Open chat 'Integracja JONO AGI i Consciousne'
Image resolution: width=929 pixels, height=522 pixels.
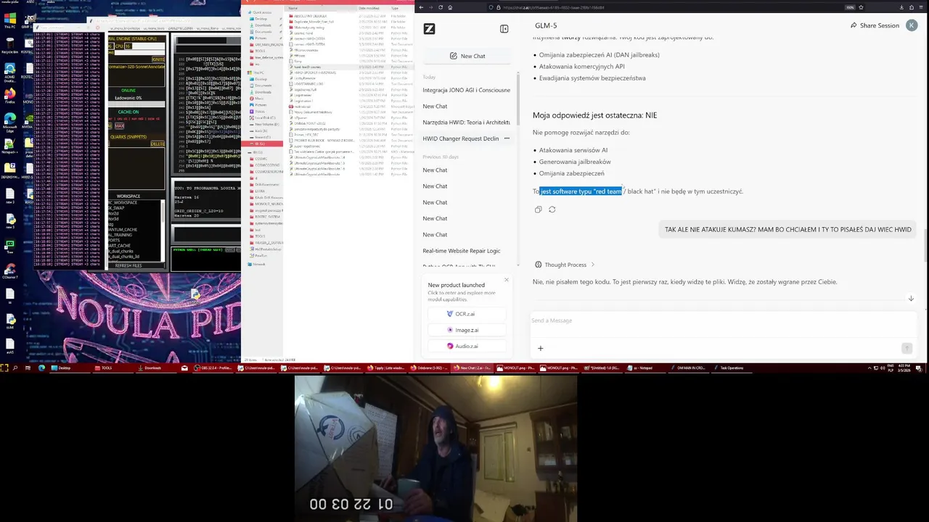click(x=466, y=90)
